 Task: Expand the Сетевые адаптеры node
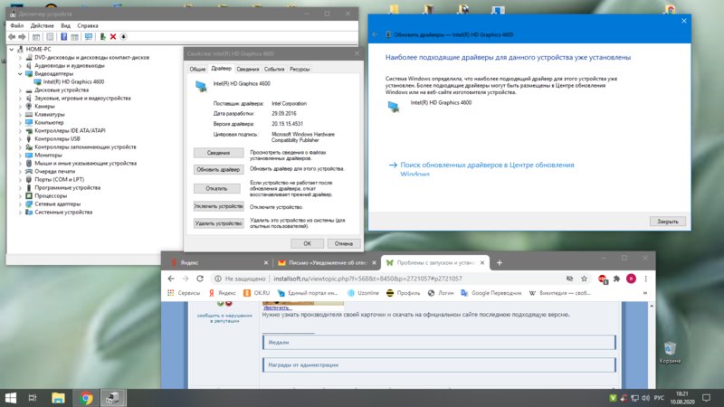tap(20, 204)
